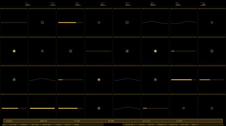
Task: Click the small circle indicator in row one, column eight
Action: tap(212, 22)
